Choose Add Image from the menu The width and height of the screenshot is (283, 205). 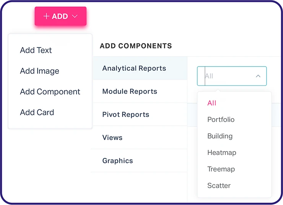click(x=39, y=71)
